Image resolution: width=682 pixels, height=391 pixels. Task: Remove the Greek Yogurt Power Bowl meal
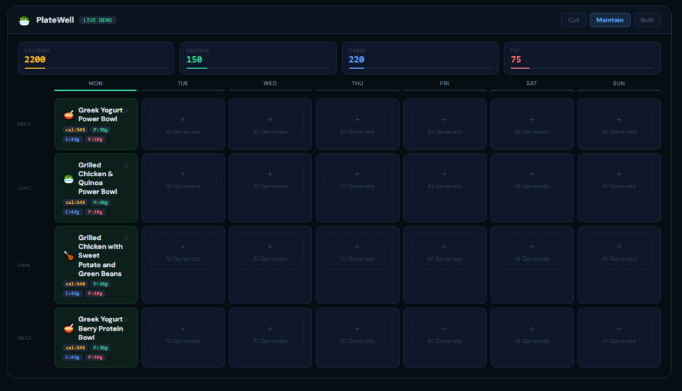click(127, 110)
